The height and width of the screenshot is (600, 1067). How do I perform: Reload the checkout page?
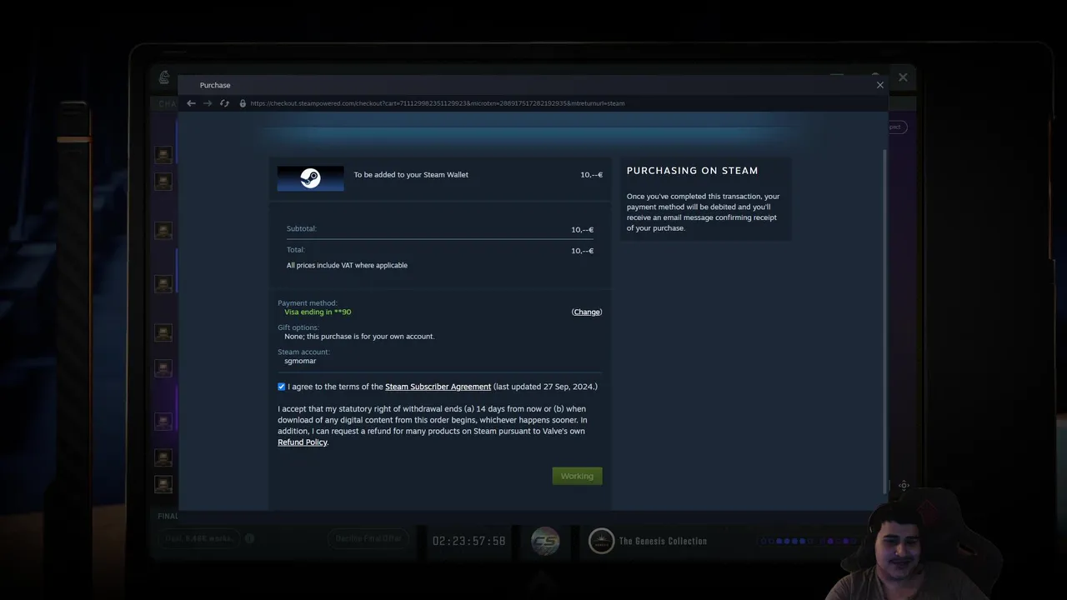click(224, 103)
